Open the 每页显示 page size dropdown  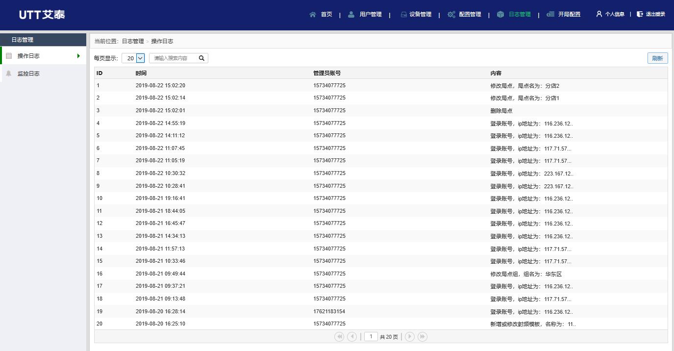pyautogui.click(x=140, y=58)
